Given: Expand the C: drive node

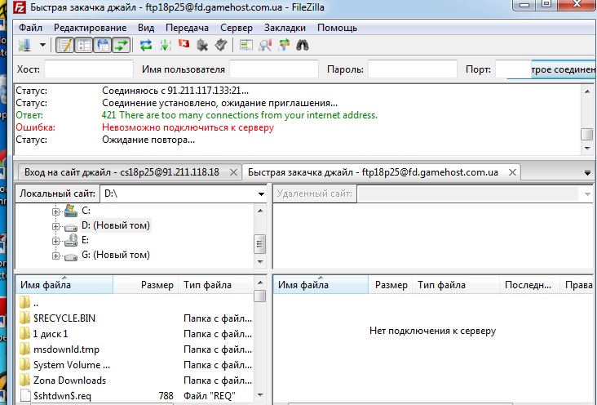Looking at the screenshot, I should click(x=55, y=211).
